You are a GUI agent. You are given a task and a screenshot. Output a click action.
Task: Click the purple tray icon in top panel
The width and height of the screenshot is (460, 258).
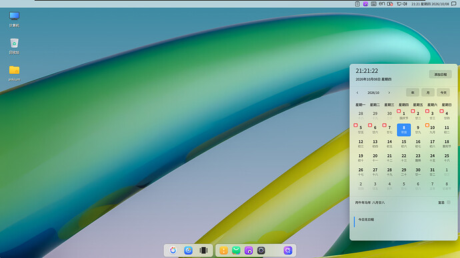365,4
